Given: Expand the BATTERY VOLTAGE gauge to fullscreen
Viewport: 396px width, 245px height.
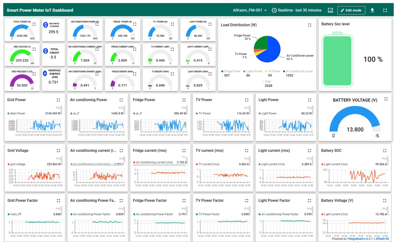Looking at the screenshot, I should click(x=386, y=99).
